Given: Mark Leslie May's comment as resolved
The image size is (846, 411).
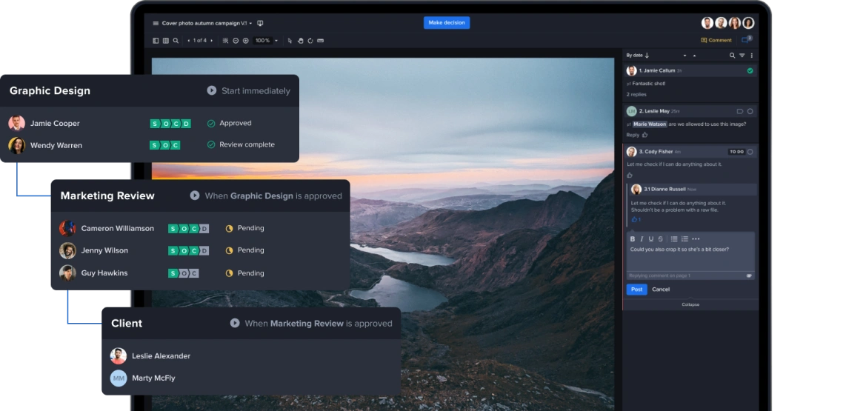Looking at the screenshot, I should pos(750,111).
